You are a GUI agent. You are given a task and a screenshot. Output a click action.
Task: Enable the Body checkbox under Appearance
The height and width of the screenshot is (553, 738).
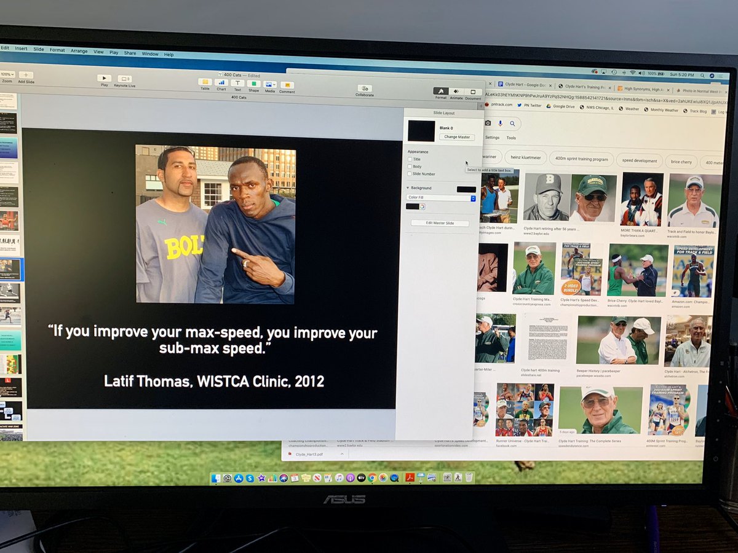[410, 167]
